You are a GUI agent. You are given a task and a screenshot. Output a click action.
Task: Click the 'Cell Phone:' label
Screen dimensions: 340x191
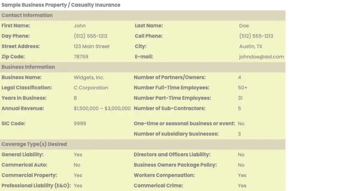pos(148,36)
